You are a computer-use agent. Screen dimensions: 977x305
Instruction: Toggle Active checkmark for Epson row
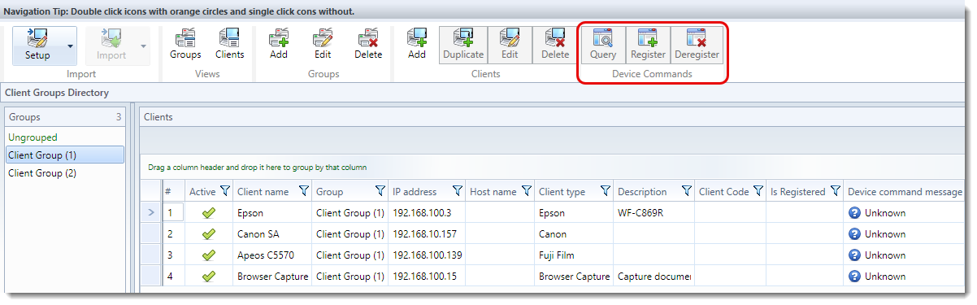pos(209,213)
